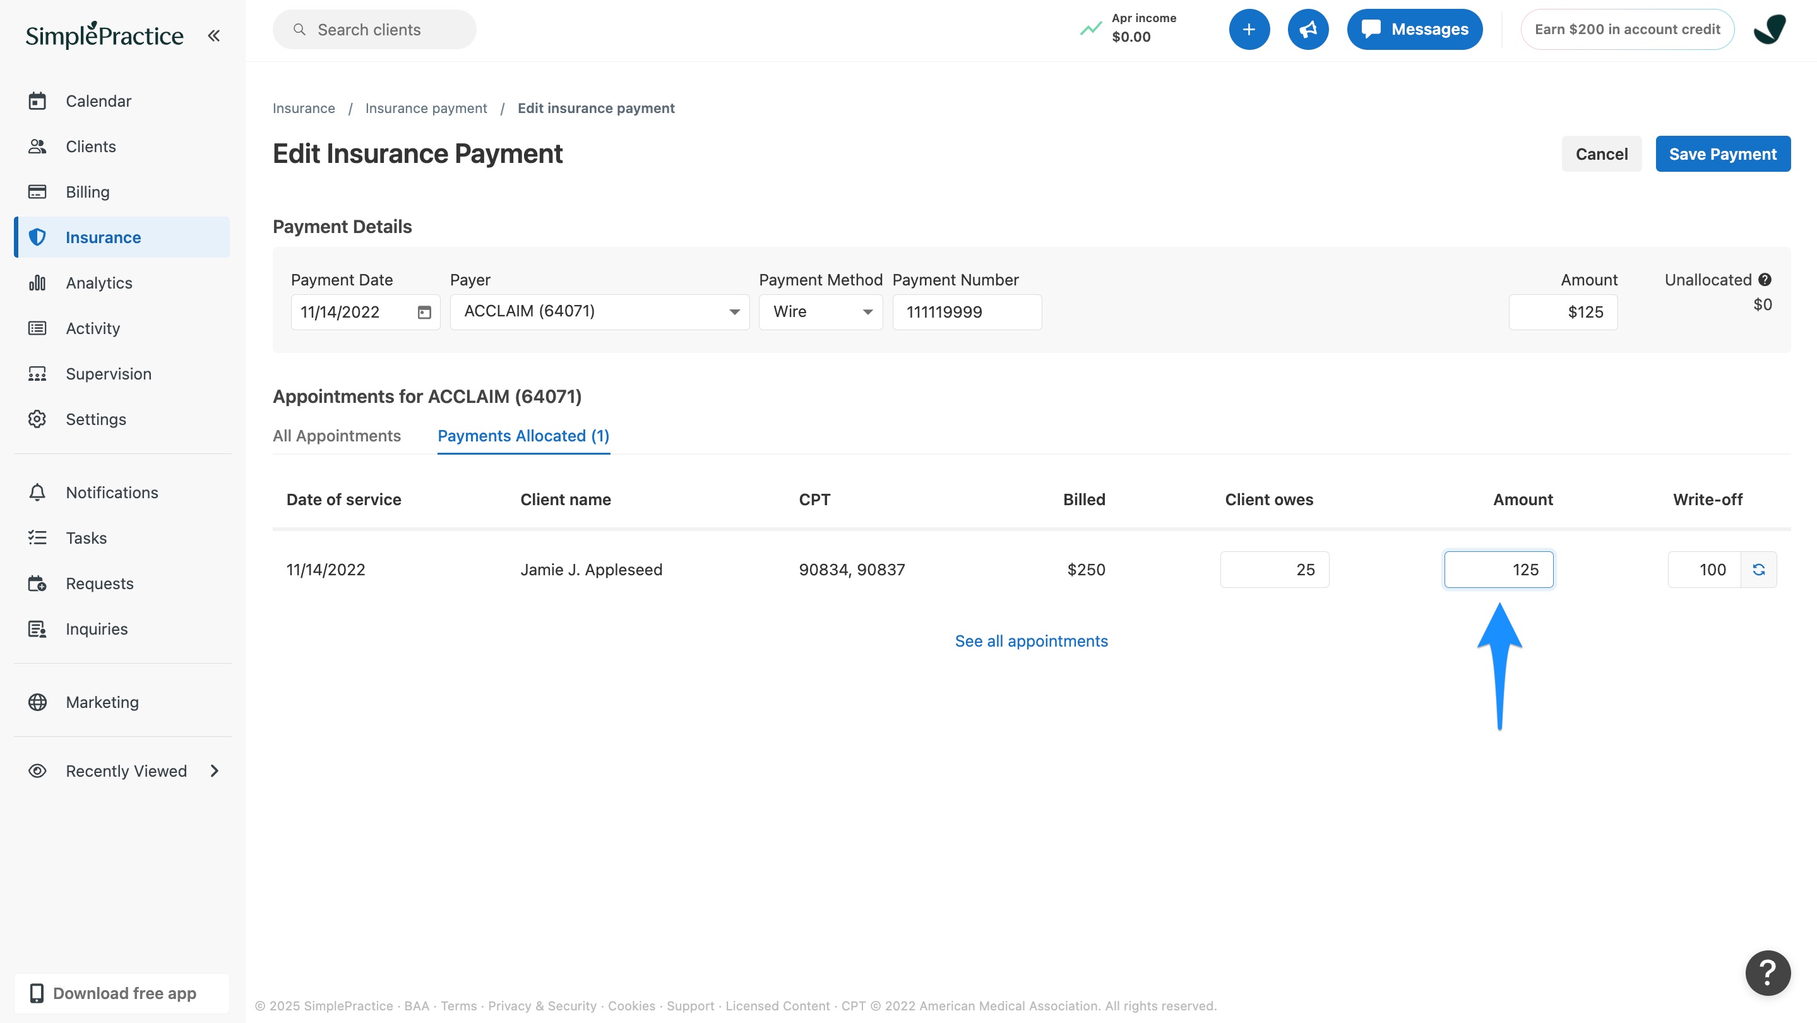This screenshot has height=1023, width=1817.
Task: Click the Support footer link
Action: pos(691,1006)
